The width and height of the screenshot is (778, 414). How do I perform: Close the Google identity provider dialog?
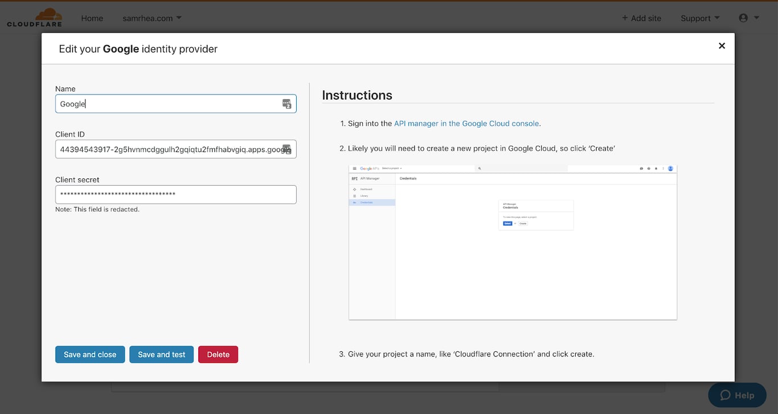[722, 46]
